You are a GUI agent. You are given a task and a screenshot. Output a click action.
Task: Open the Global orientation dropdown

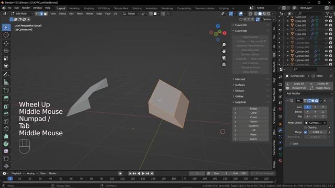click(131, 14)
